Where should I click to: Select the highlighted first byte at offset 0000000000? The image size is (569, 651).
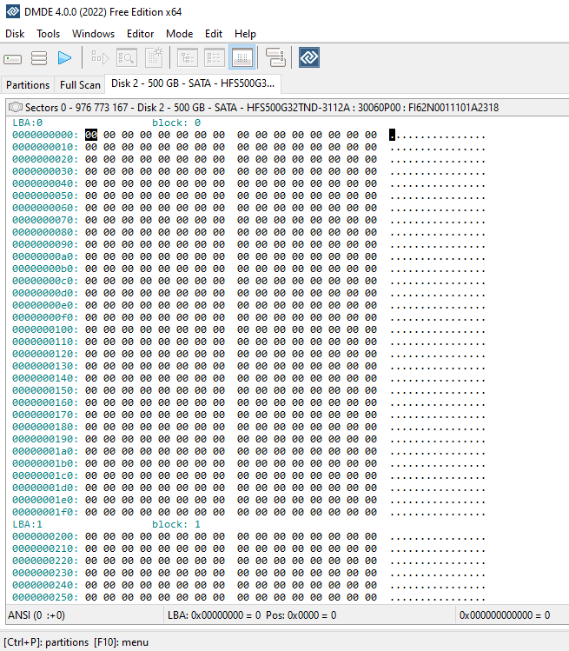coord(91,135)
